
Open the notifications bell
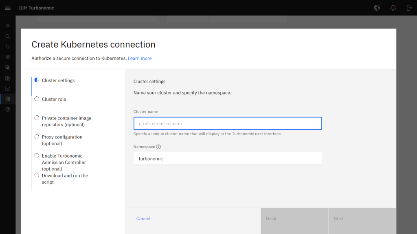393,8
